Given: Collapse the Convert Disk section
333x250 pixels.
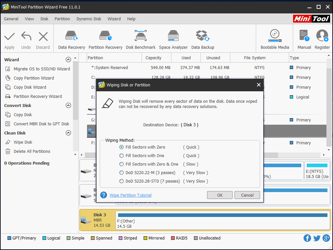Looking at the screenshot, I should [x=68, y=105].
